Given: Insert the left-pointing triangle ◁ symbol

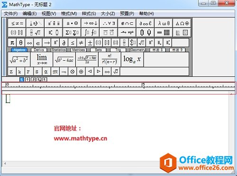Looking at the screenshot, I should (x=90, y=72).
